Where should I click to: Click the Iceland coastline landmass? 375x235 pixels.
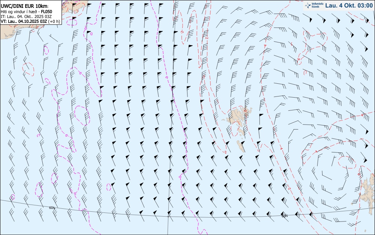pyautogui.click(x=43, y=19)
